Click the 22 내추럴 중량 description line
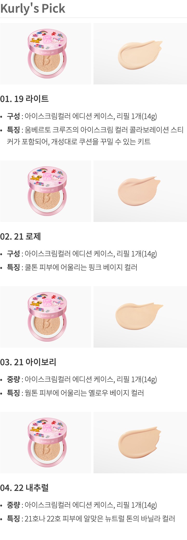The width and height of the screenshot is (187, 540). 82,505
